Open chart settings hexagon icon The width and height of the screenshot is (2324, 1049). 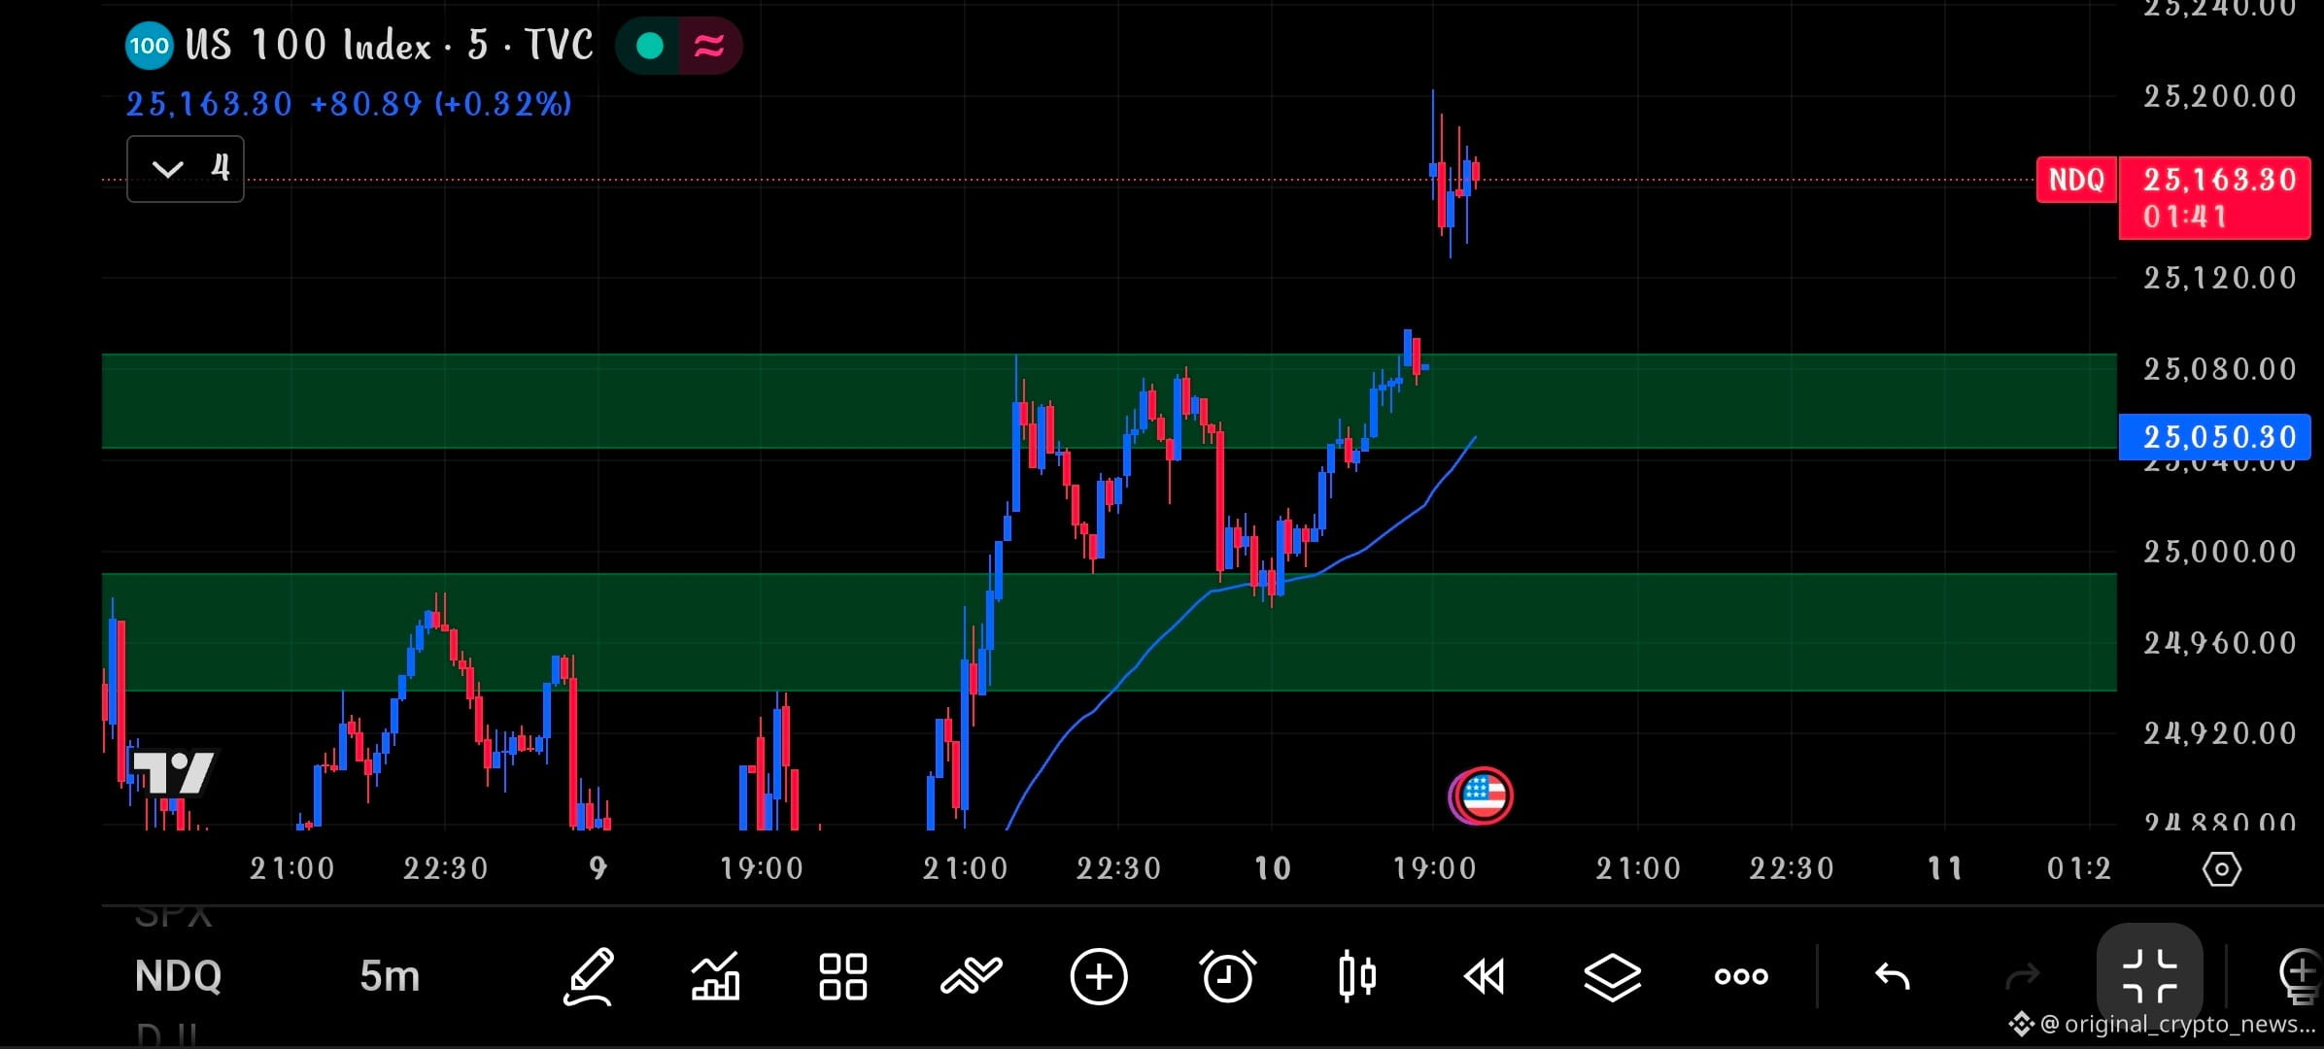point(2221,868)
